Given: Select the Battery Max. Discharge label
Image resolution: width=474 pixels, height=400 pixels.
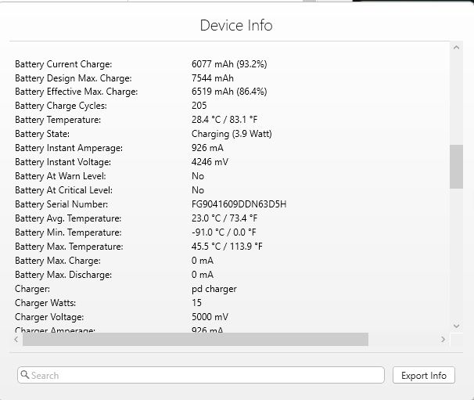Looking at the screenshot, I should 63,275.
